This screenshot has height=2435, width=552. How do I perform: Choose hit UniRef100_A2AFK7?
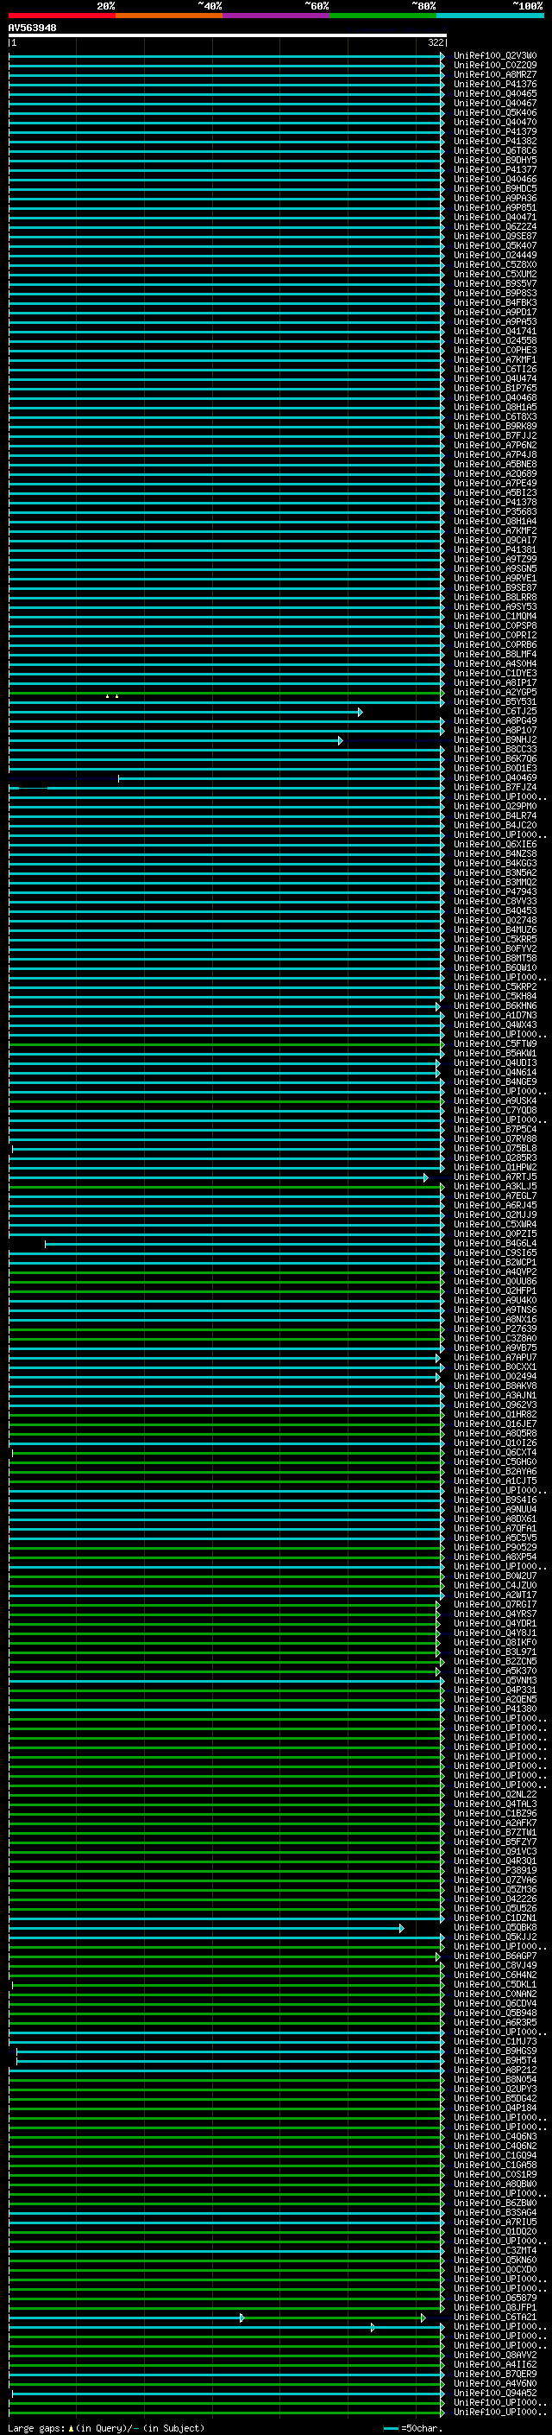coord(495,1823)
